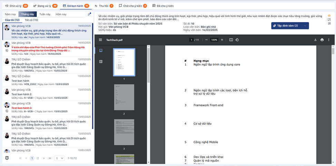Open the PDF sidebar hamburger menu
The height and width of the screenshot is (166, 336).
click(100, 40)
